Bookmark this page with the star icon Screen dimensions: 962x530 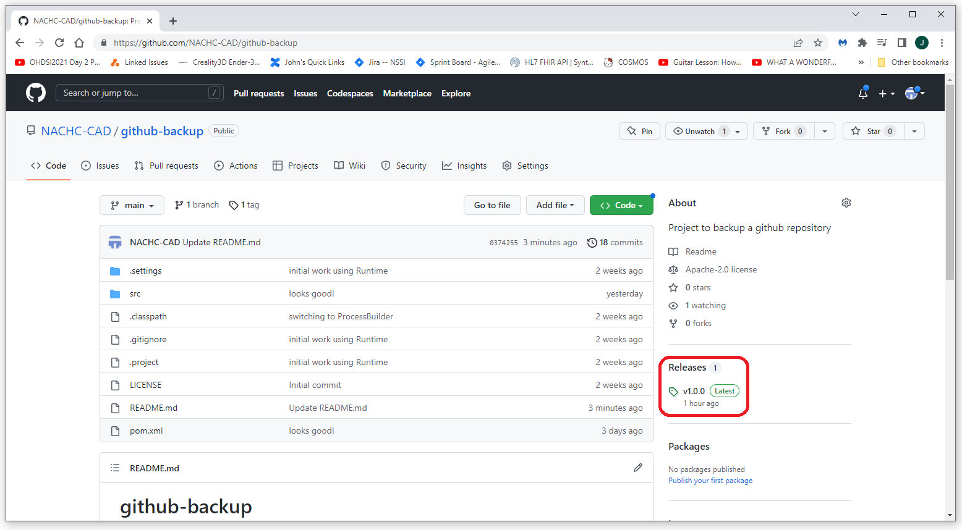(x=818, y=43)
